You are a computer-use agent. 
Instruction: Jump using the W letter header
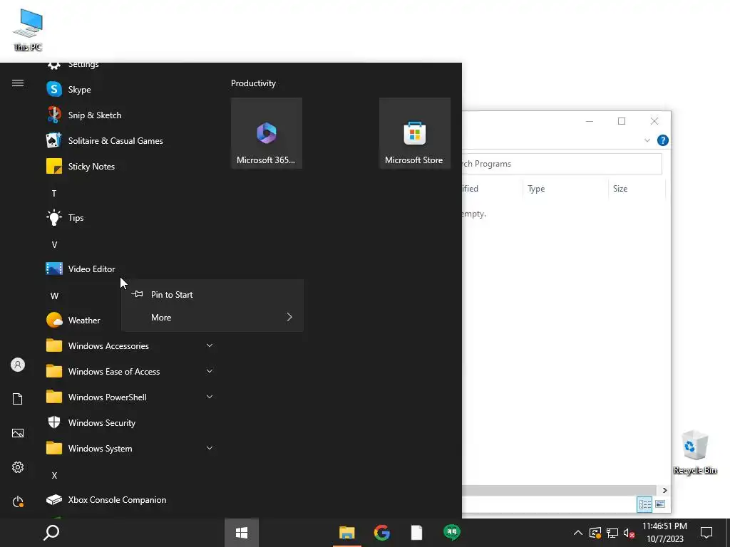point(54,296)
